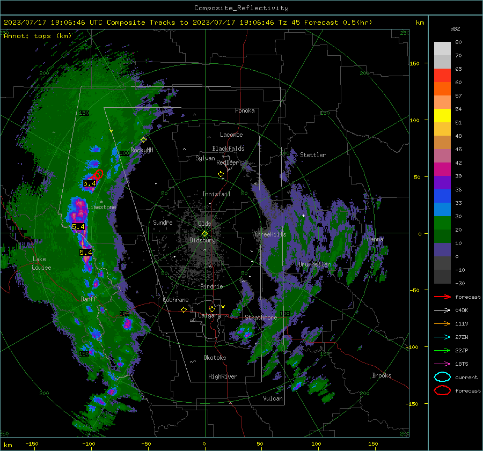483x451 pixels.
Task: Click the Drumheller city label
Action: click(x=314, y=264)
